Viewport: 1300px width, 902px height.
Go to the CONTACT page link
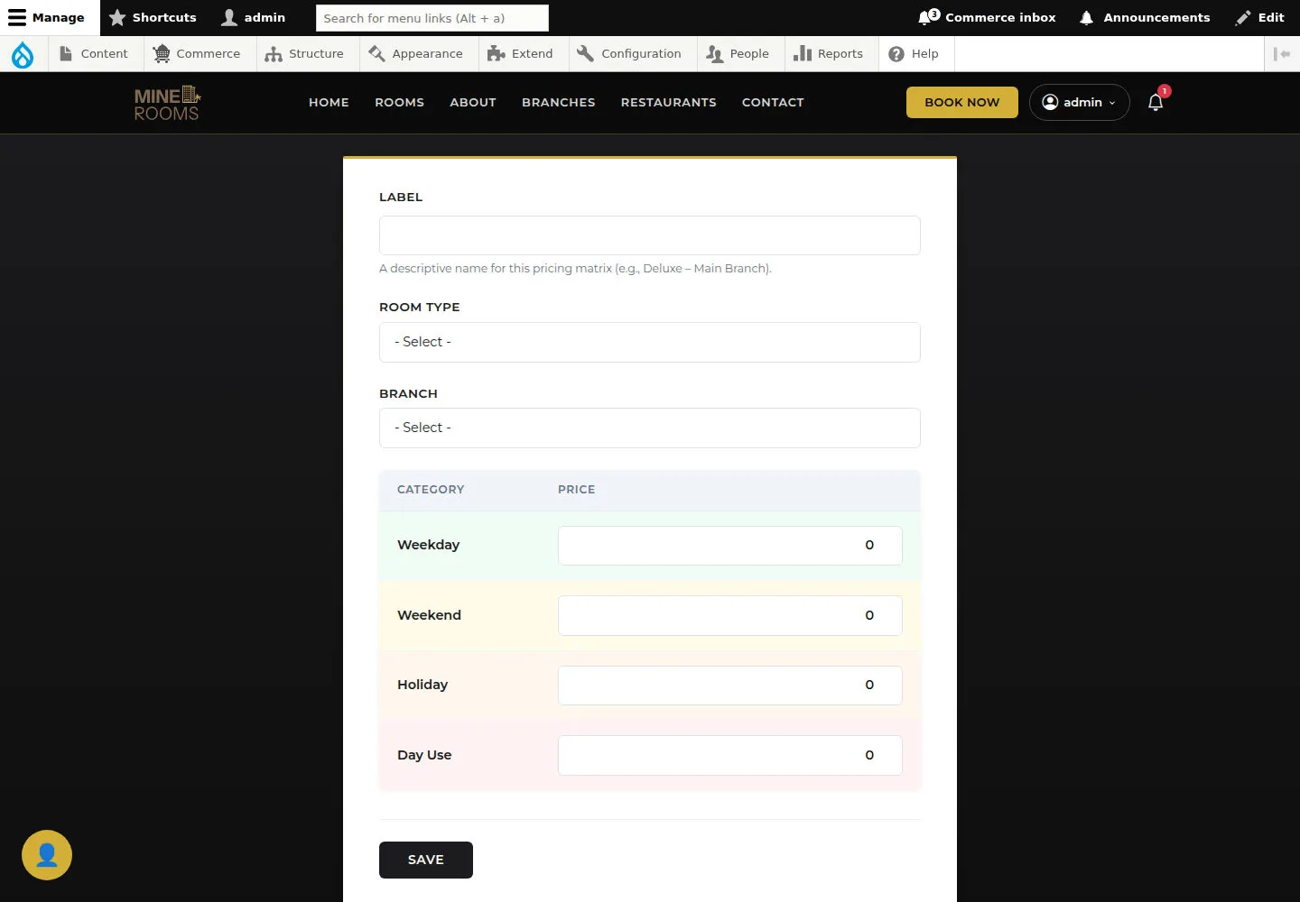773,103
